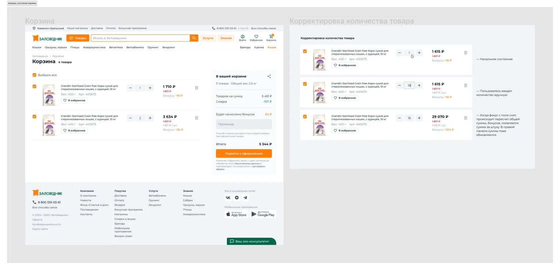Screen dimensions: 560x270
Task: Click Все способы связи in top bar
Action: 263,28
